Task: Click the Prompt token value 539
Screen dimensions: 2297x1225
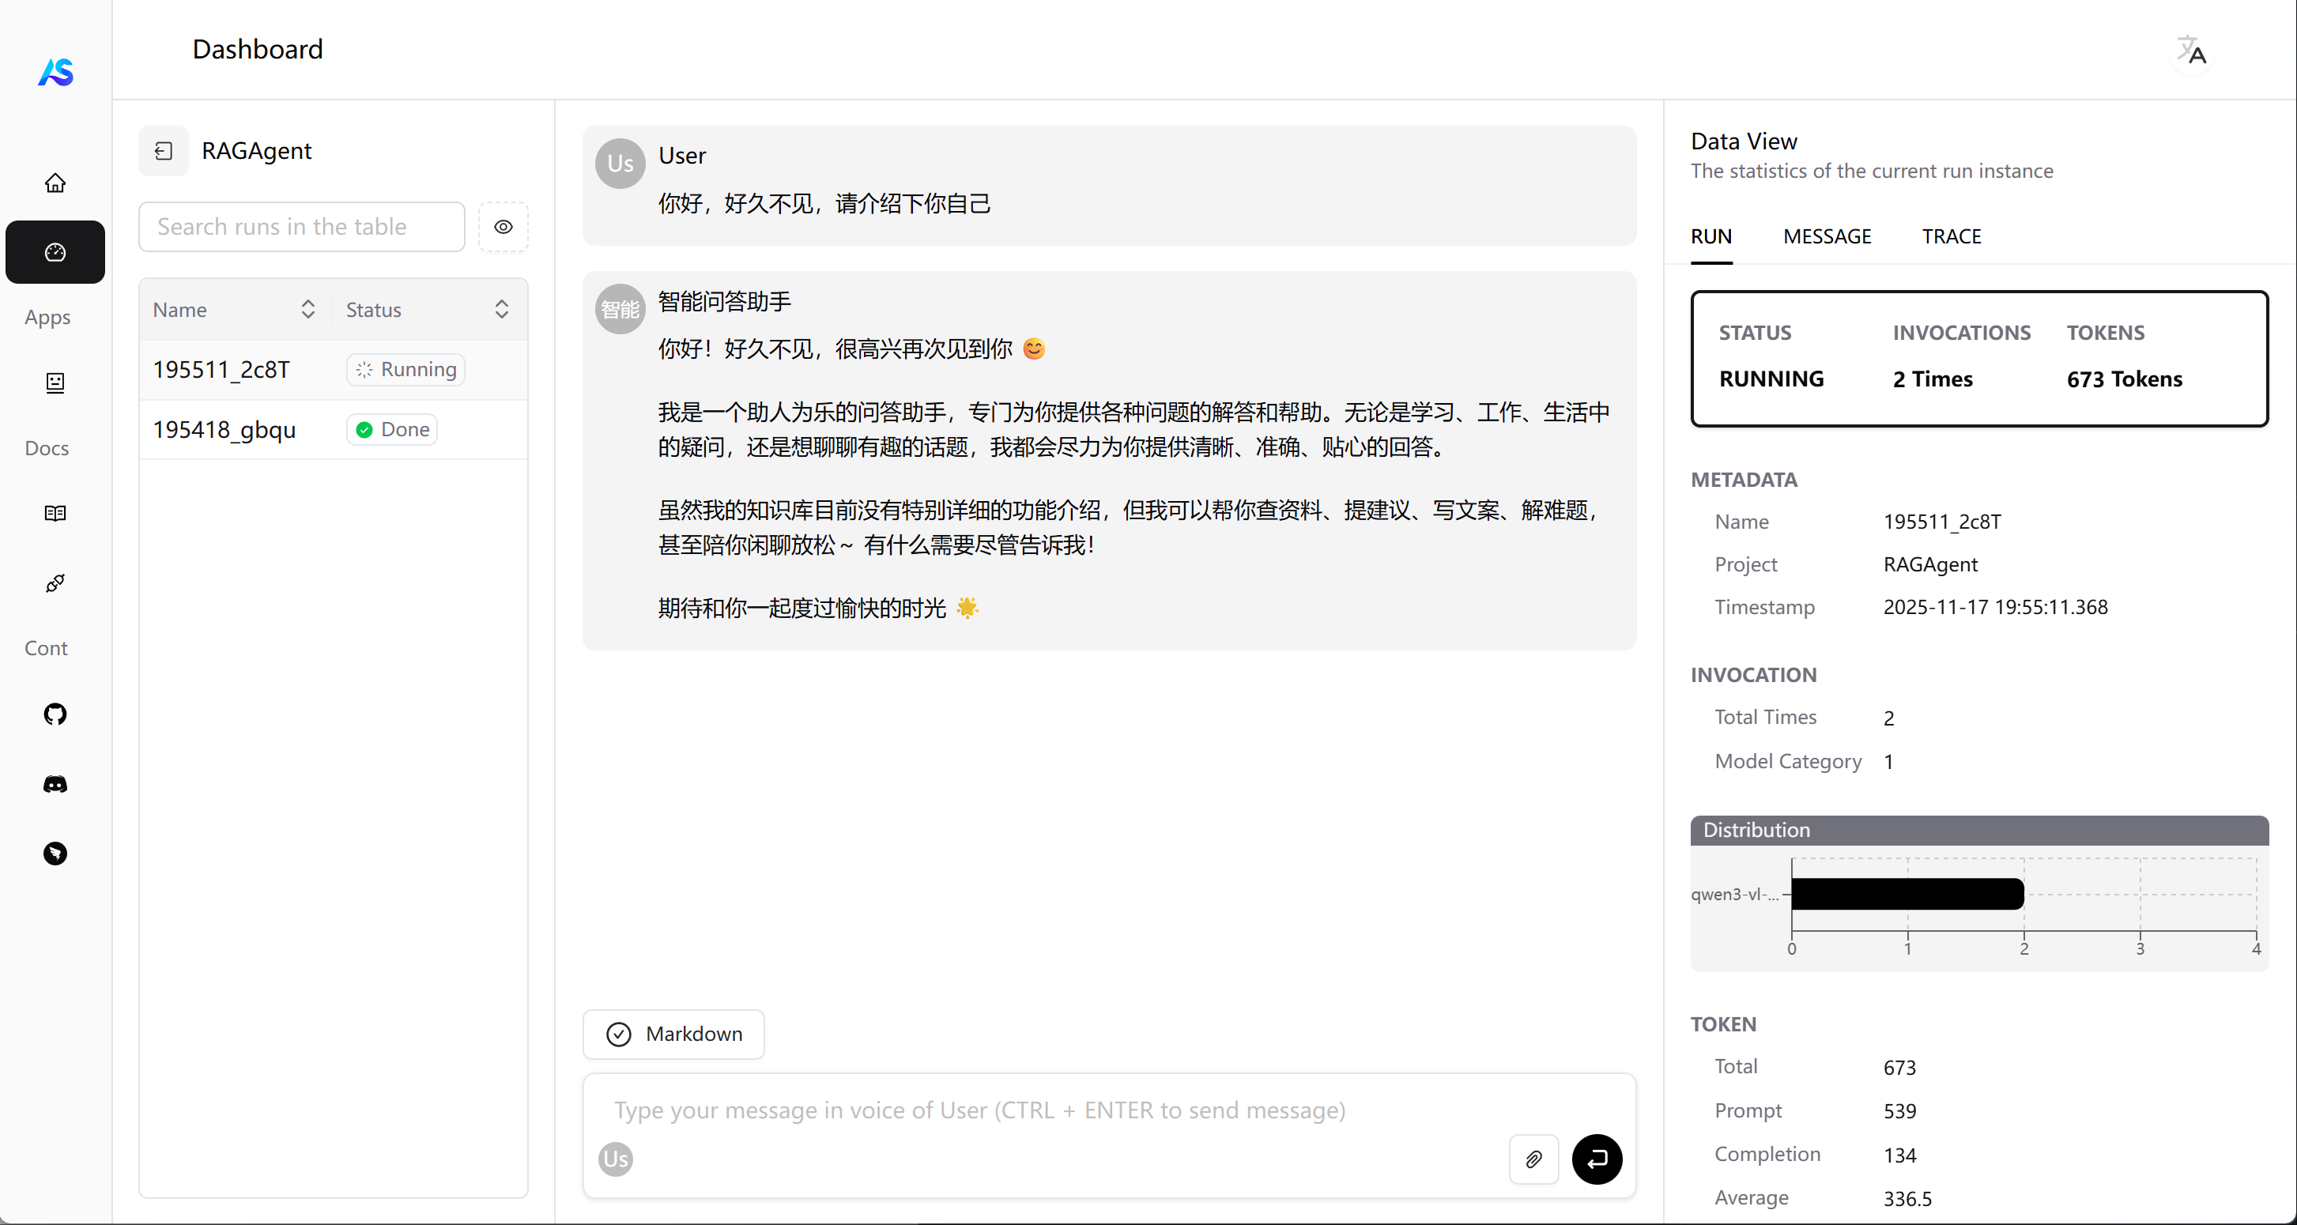Action: pos(1899,1111)
